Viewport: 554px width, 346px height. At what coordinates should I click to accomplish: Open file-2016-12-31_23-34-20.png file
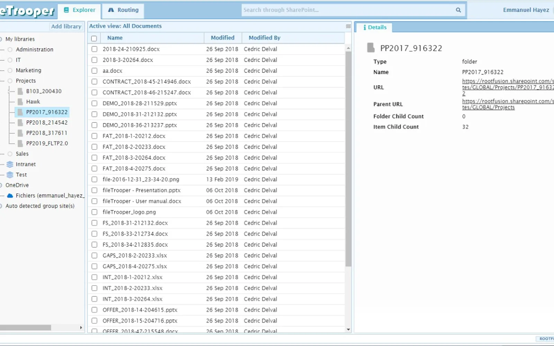(x=141, y=179)
